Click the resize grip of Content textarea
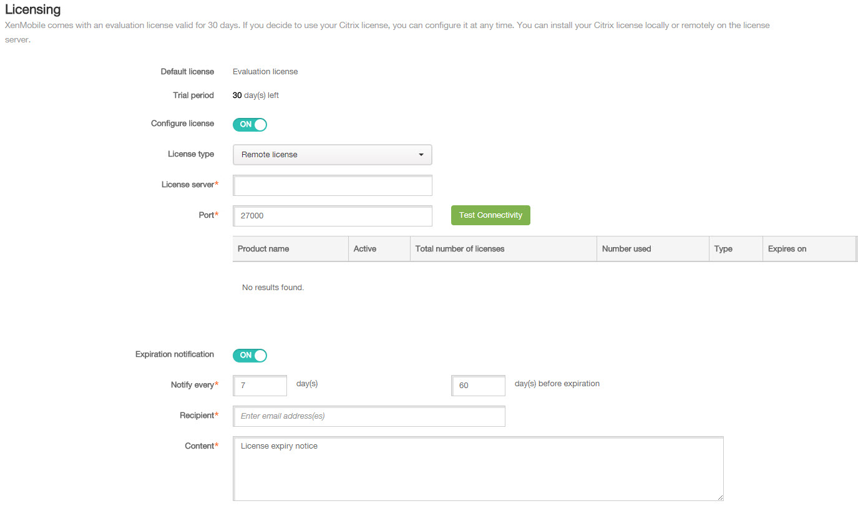858x516 pixels. point(720,497)
